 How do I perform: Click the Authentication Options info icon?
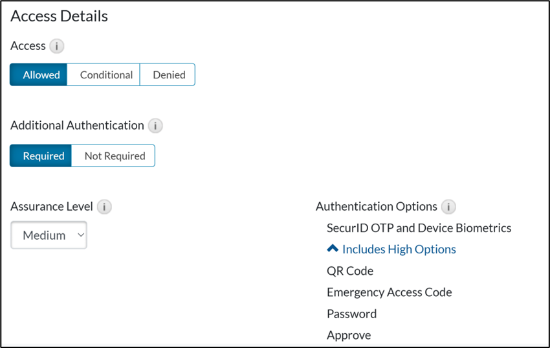click(448, 207)
